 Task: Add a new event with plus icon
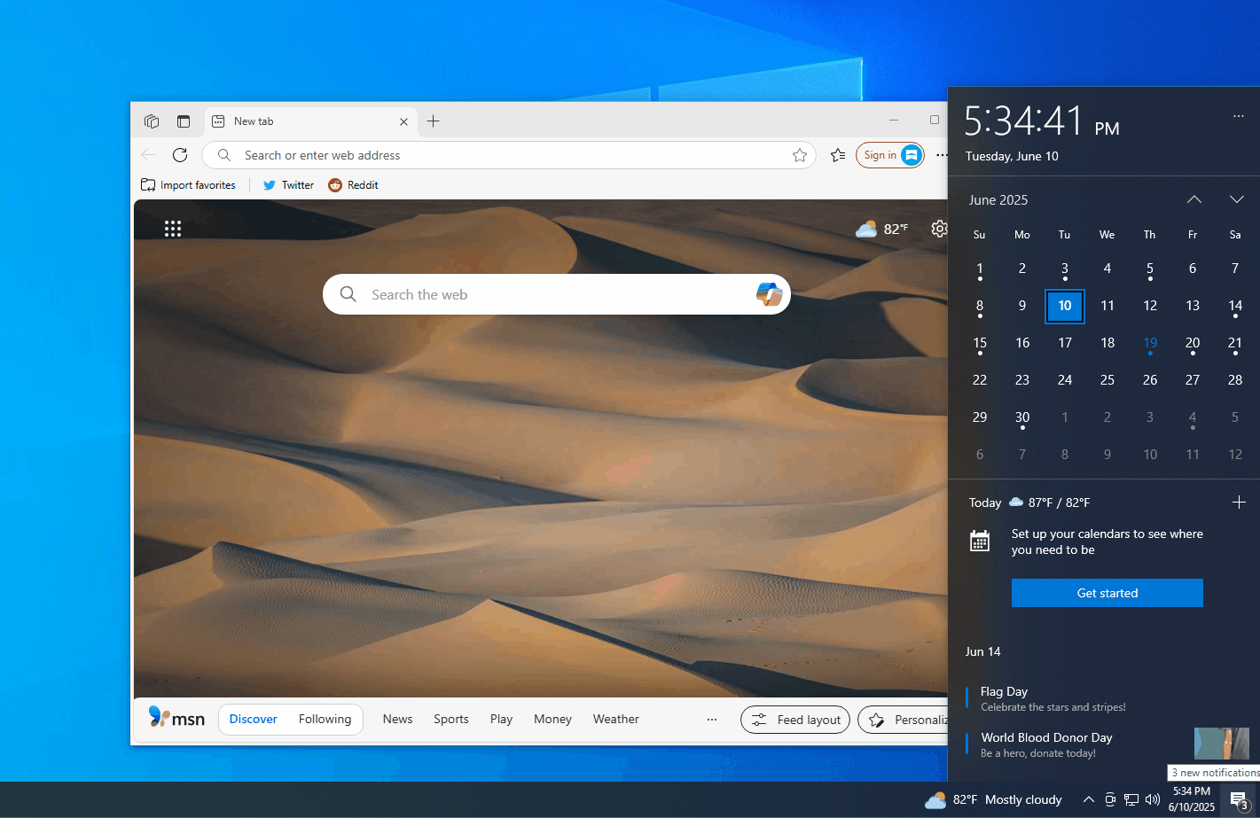click(1239, 502)
